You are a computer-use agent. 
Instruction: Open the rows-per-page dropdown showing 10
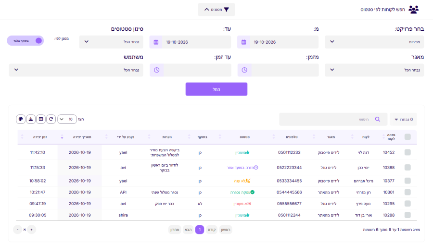(67, 119)
